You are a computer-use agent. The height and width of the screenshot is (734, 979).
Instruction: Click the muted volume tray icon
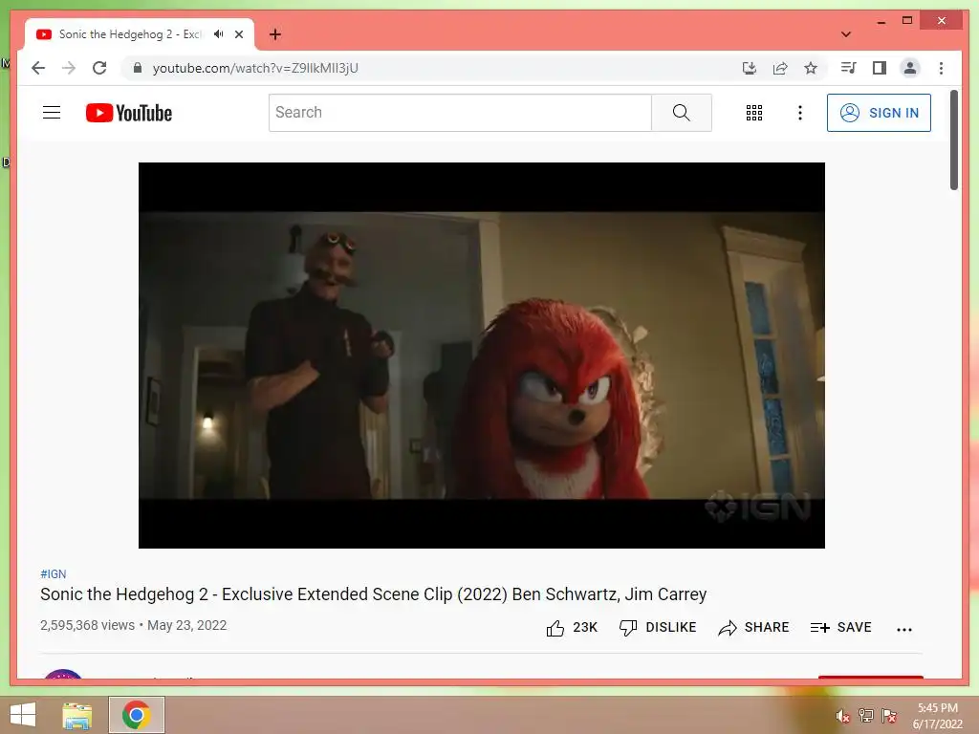tap(842, 716)
